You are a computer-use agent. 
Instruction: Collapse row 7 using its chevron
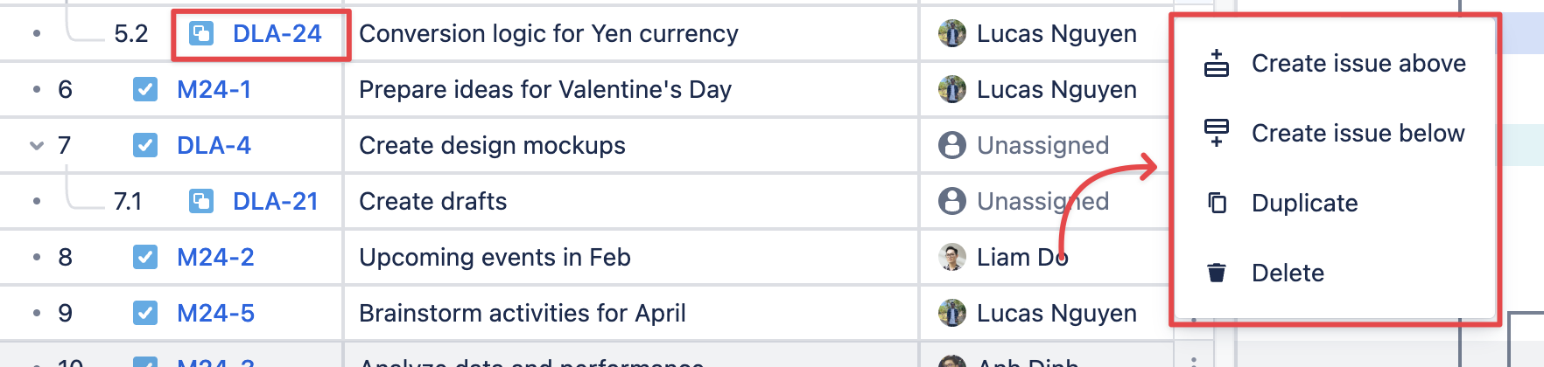click(x=37, y=145)
